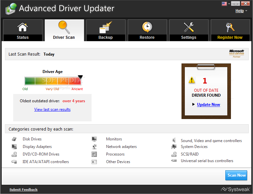
Task: Start a scan with Scan Now
Action: click(x=236, y=175)
